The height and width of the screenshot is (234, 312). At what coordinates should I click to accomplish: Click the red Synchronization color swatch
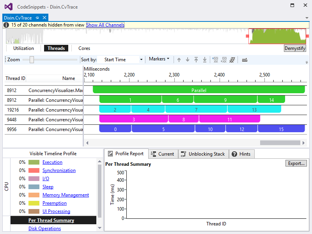click(34, 170)
